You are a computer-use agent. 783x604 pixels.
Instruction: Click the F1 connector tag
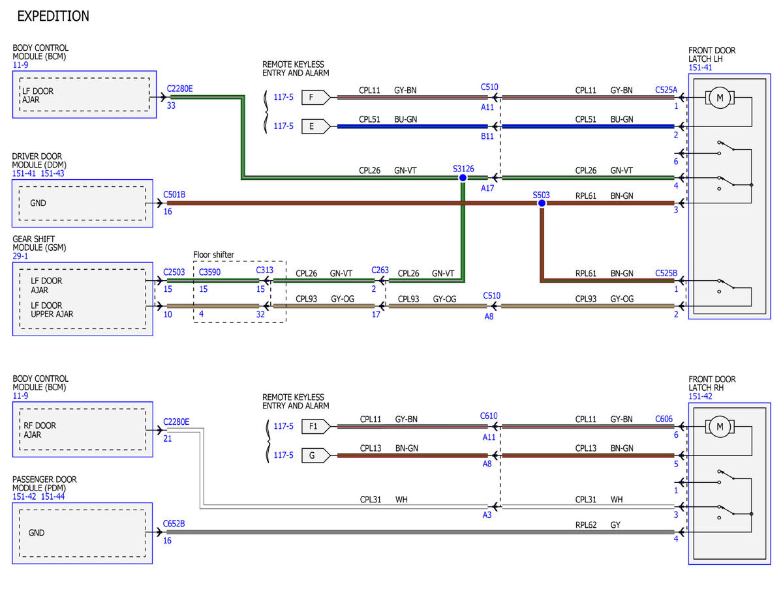(315, 427)
